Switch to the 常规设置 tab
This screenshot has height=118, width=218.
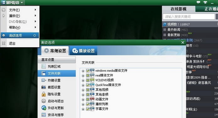click(55, 51)
